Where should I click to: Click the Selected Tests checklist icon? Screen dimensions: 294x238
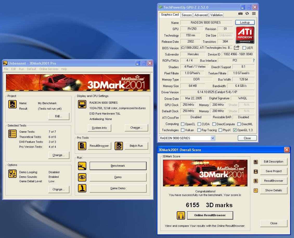coord(12,134)
